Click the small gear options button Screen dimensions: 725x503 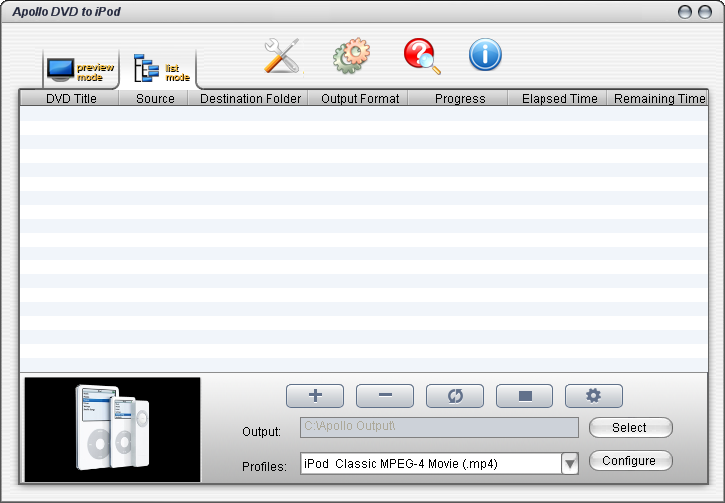pyautogui.click(x=594, y=396)
